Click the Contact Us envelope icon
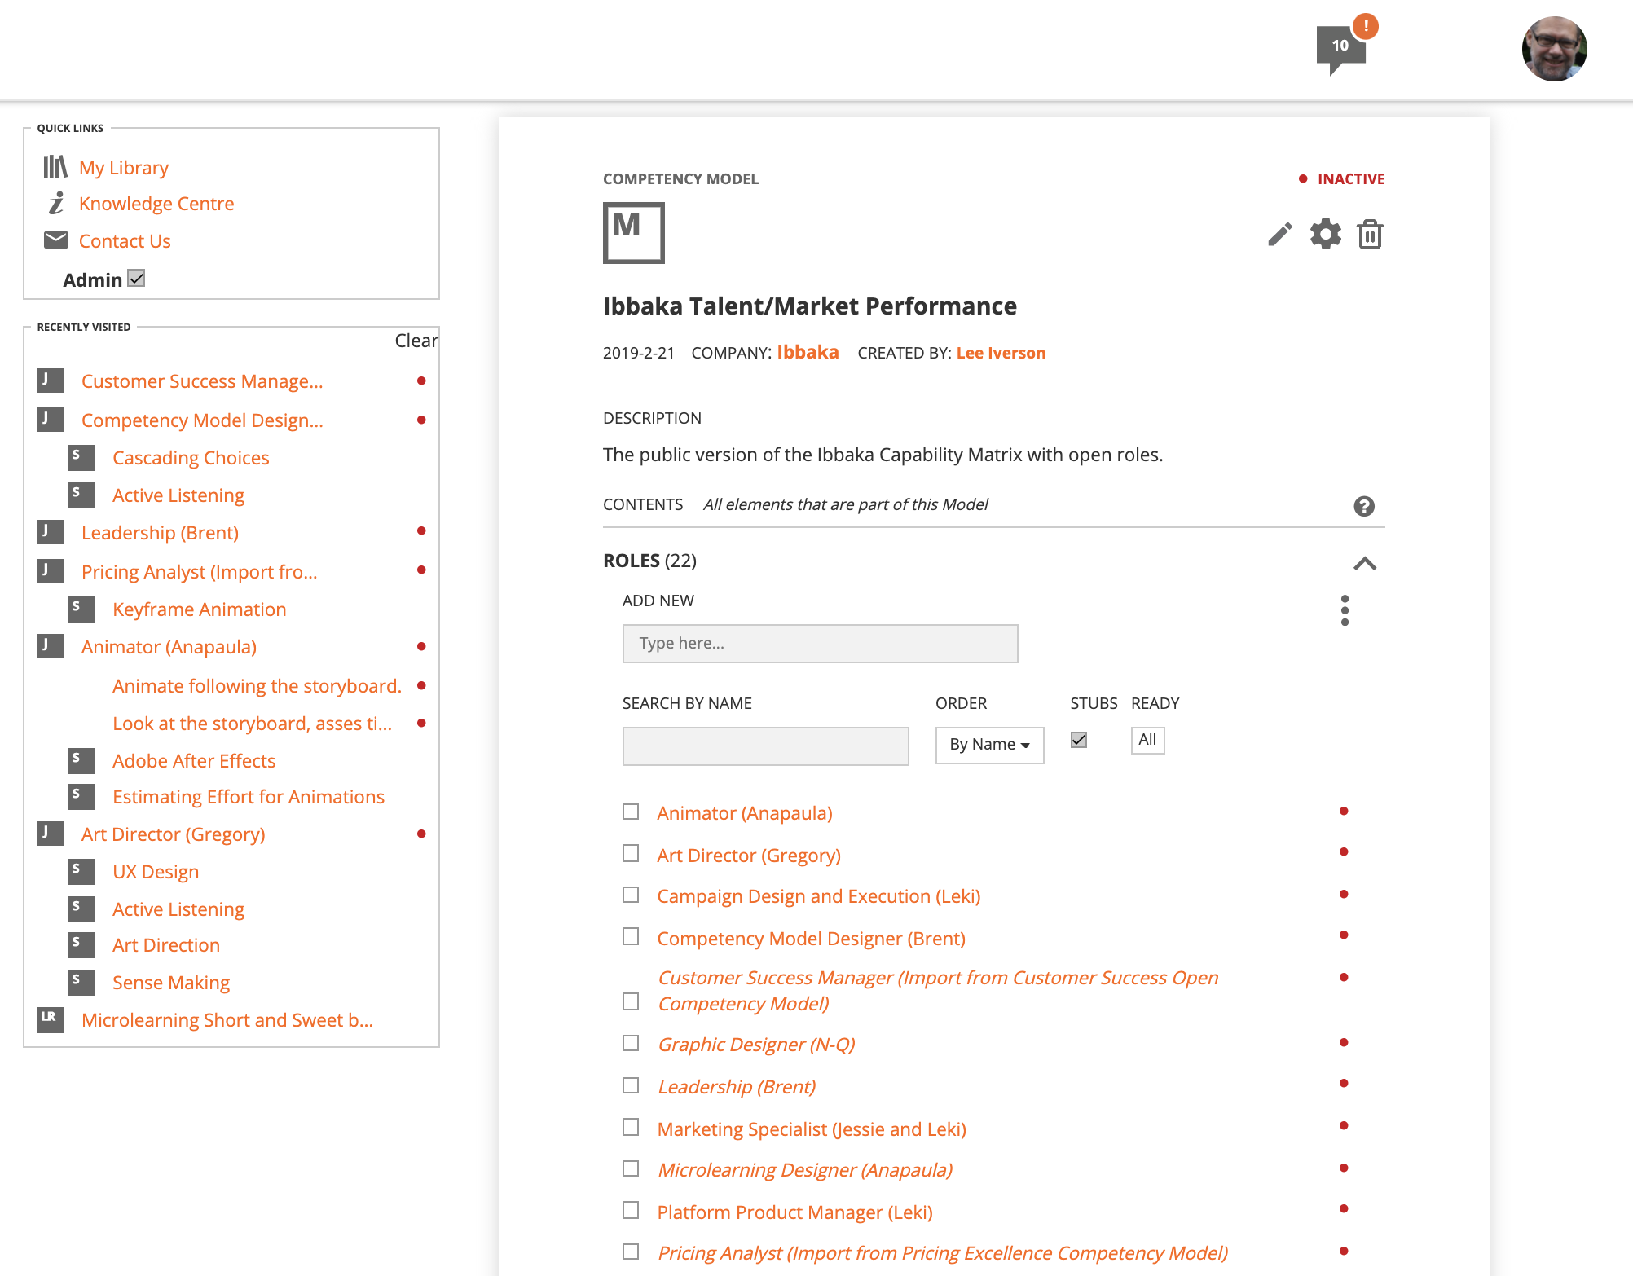This screenshot has width=1633, height=1276. [55, 240]
